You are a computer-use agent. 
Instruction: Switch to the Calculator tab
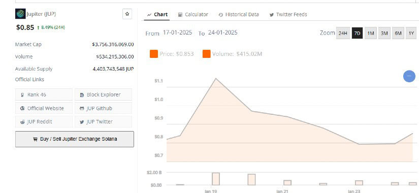click(193, 14)
